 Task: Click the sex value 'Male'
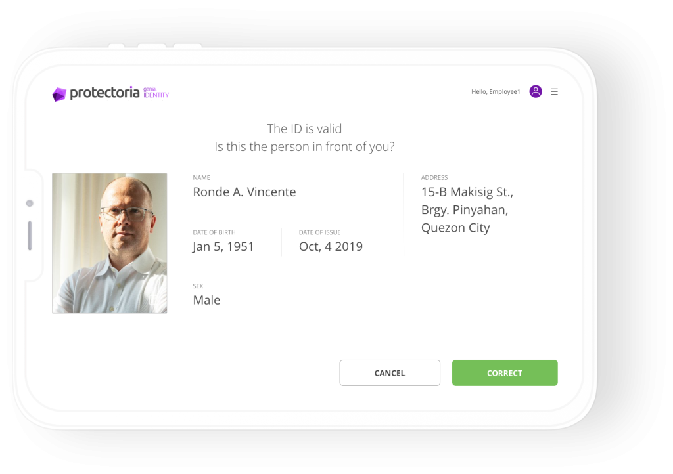(206, 301)
